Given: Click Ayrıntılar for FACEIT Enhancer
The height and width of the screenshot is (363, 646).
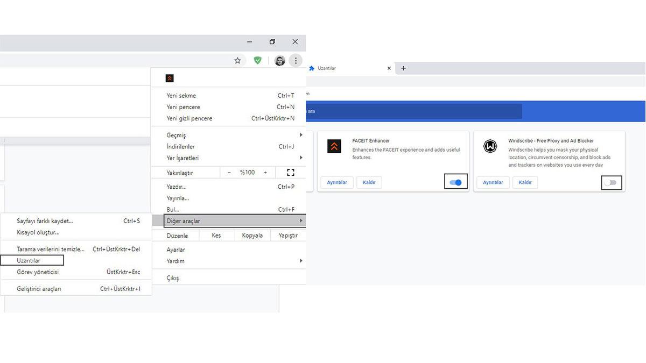Looking at the screenshot, I should [337, 182].
